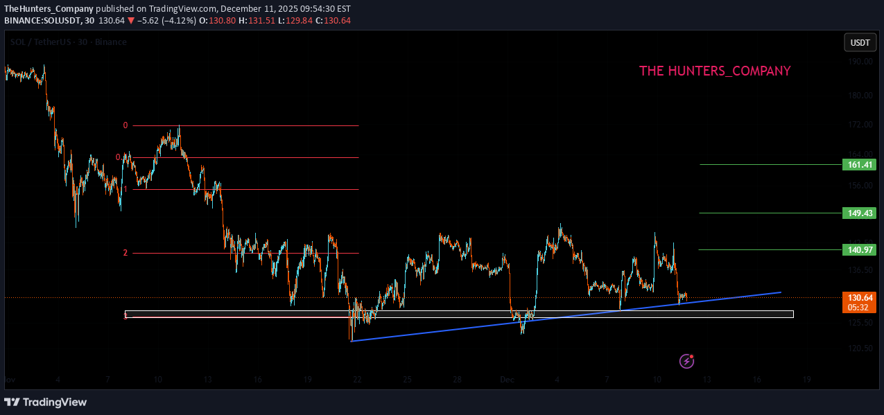Click the 161.41 green price label
This screenshot has height=415, width=884.
tap(859, 165)
